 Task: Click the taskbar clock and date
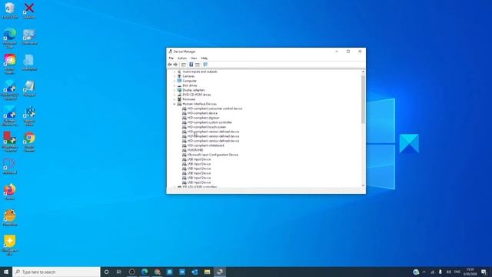pyautogui.click(x=470, y=272)
